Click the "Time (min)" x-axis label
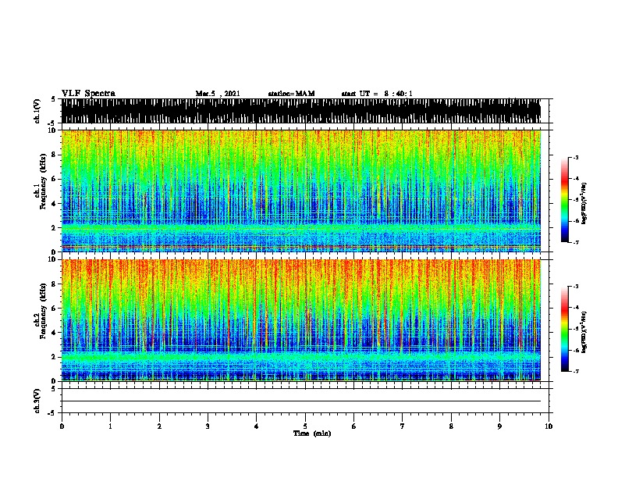This screenshot has width=618, height=478. click(x=312, y=433)
